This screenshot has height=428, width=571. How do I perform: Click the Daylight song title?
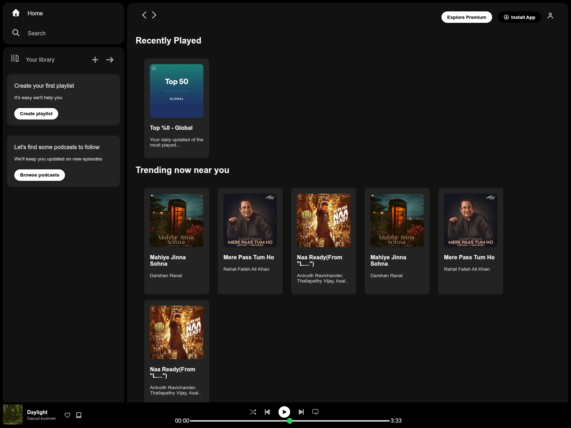(37, 412)
